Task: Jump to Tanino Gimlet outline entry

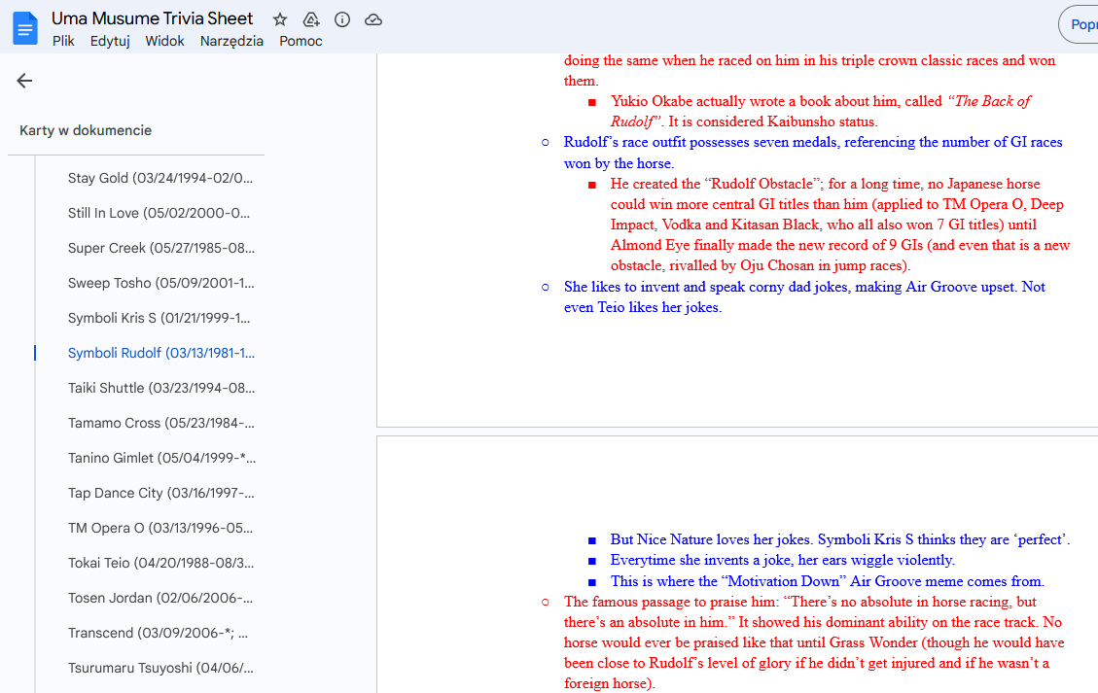Action: (161, 458)
